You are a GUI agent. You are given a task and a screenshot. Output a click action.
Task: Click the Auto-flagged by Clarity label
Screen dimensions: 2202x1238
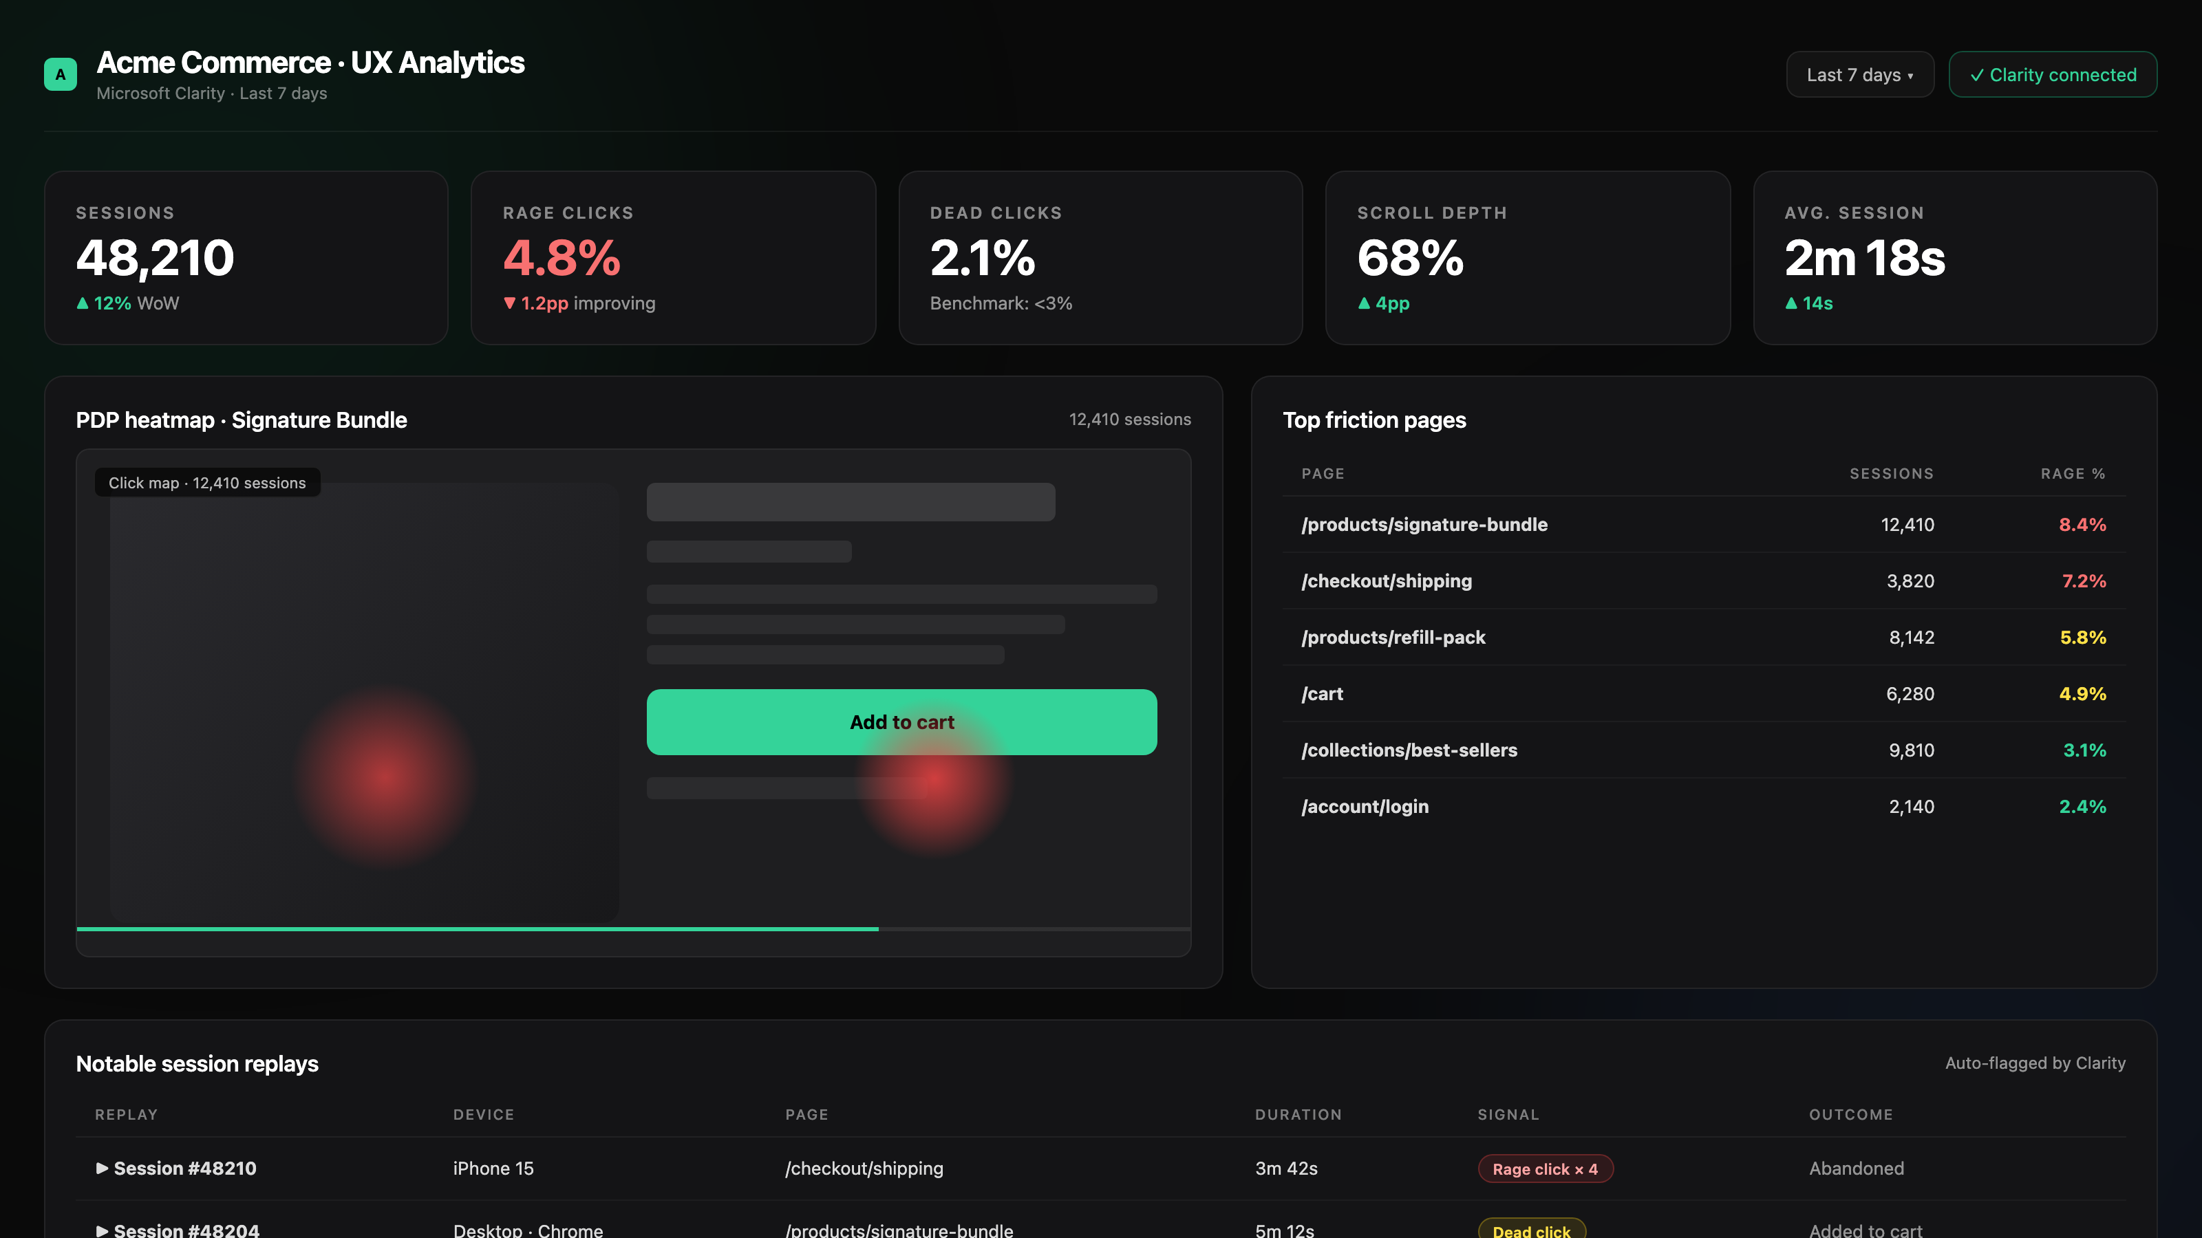2035,1063
